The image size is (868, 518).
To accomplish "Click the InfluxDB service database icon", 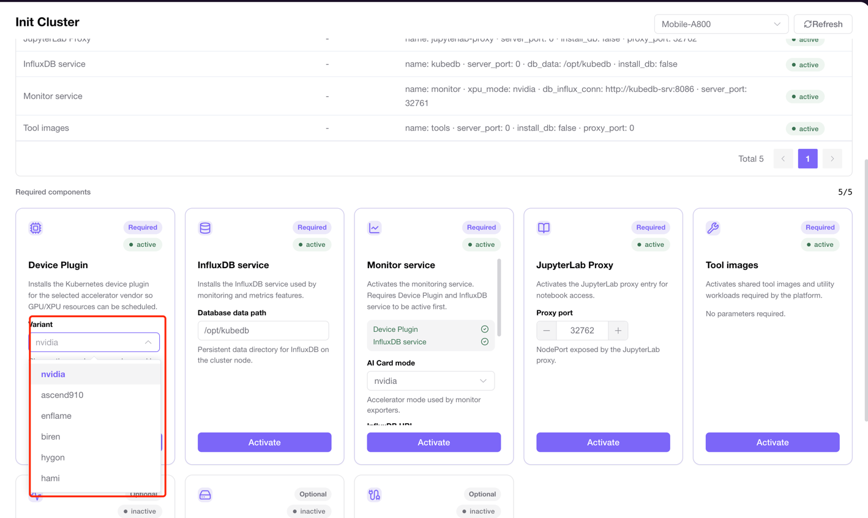I will 205,228.
